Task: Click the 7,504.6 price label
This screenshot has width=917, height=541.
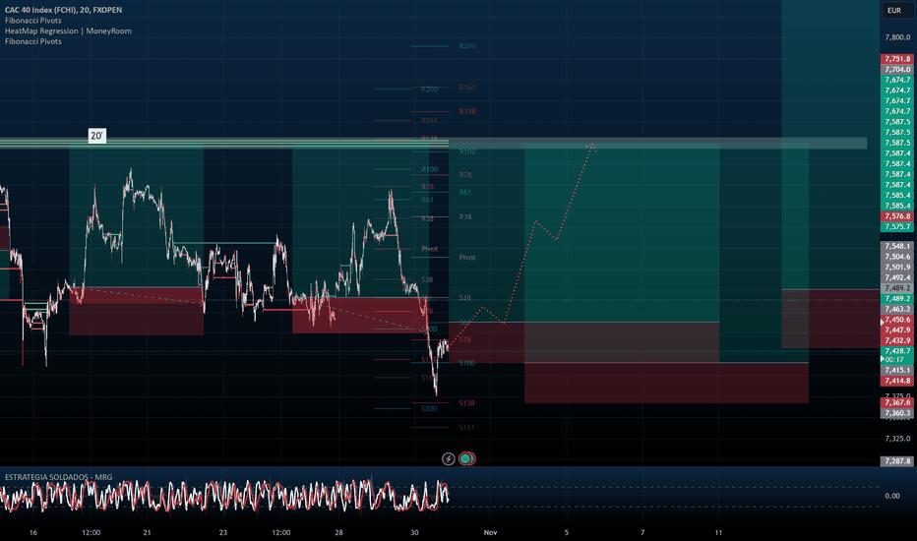Action: click(x=897, y=257)
